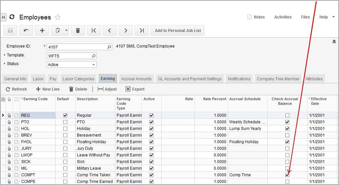Open the Labor Categories tab
339x185 pixels.
click(x=78, y=79)
